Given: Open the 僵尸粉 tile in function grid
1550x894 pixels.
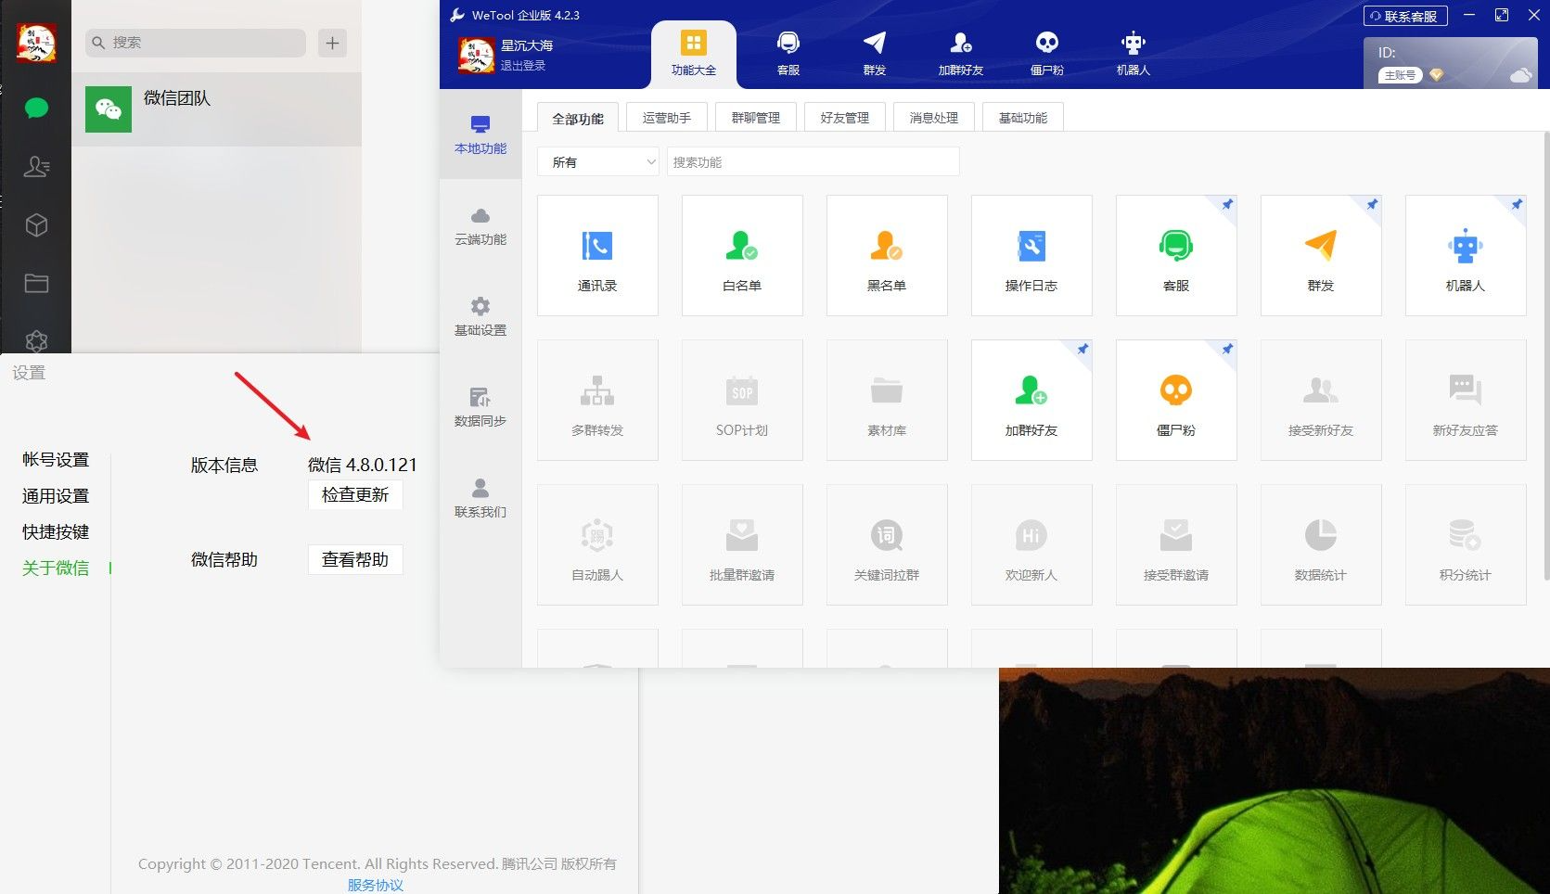Looking at the screenshot, I should point(1176,400).
